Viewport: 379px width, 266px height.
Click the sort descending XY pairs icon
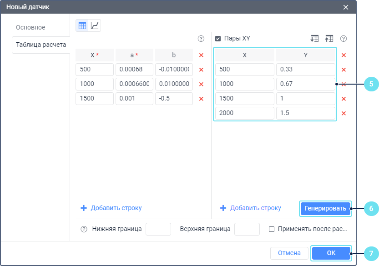tap(314, 39)
